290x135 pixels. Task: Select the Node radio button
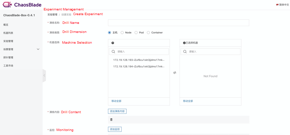(122, 33)
